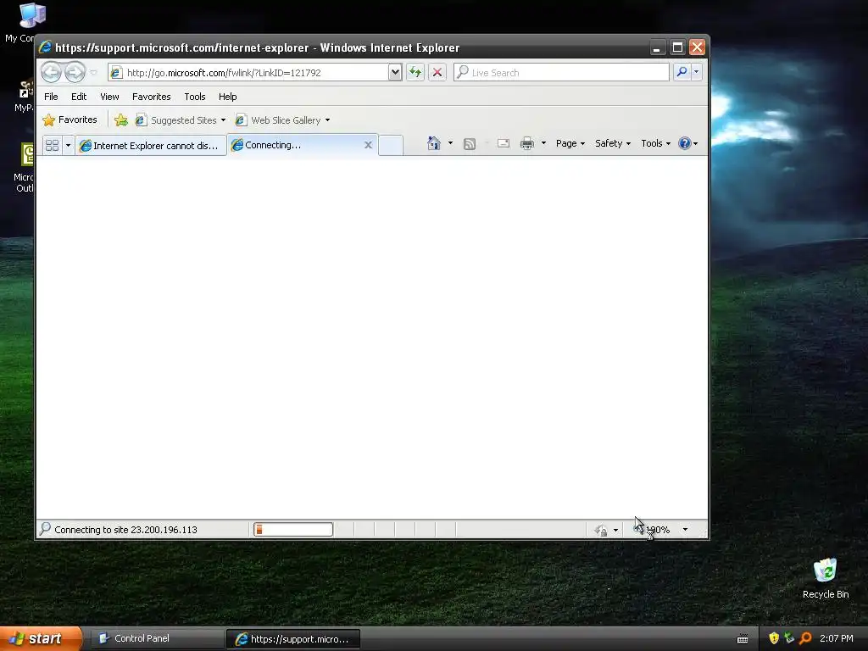Switch to 'Internet Explorer cannot display' tab
This screenshot has height=651, width=868.
tap(151, 146)
